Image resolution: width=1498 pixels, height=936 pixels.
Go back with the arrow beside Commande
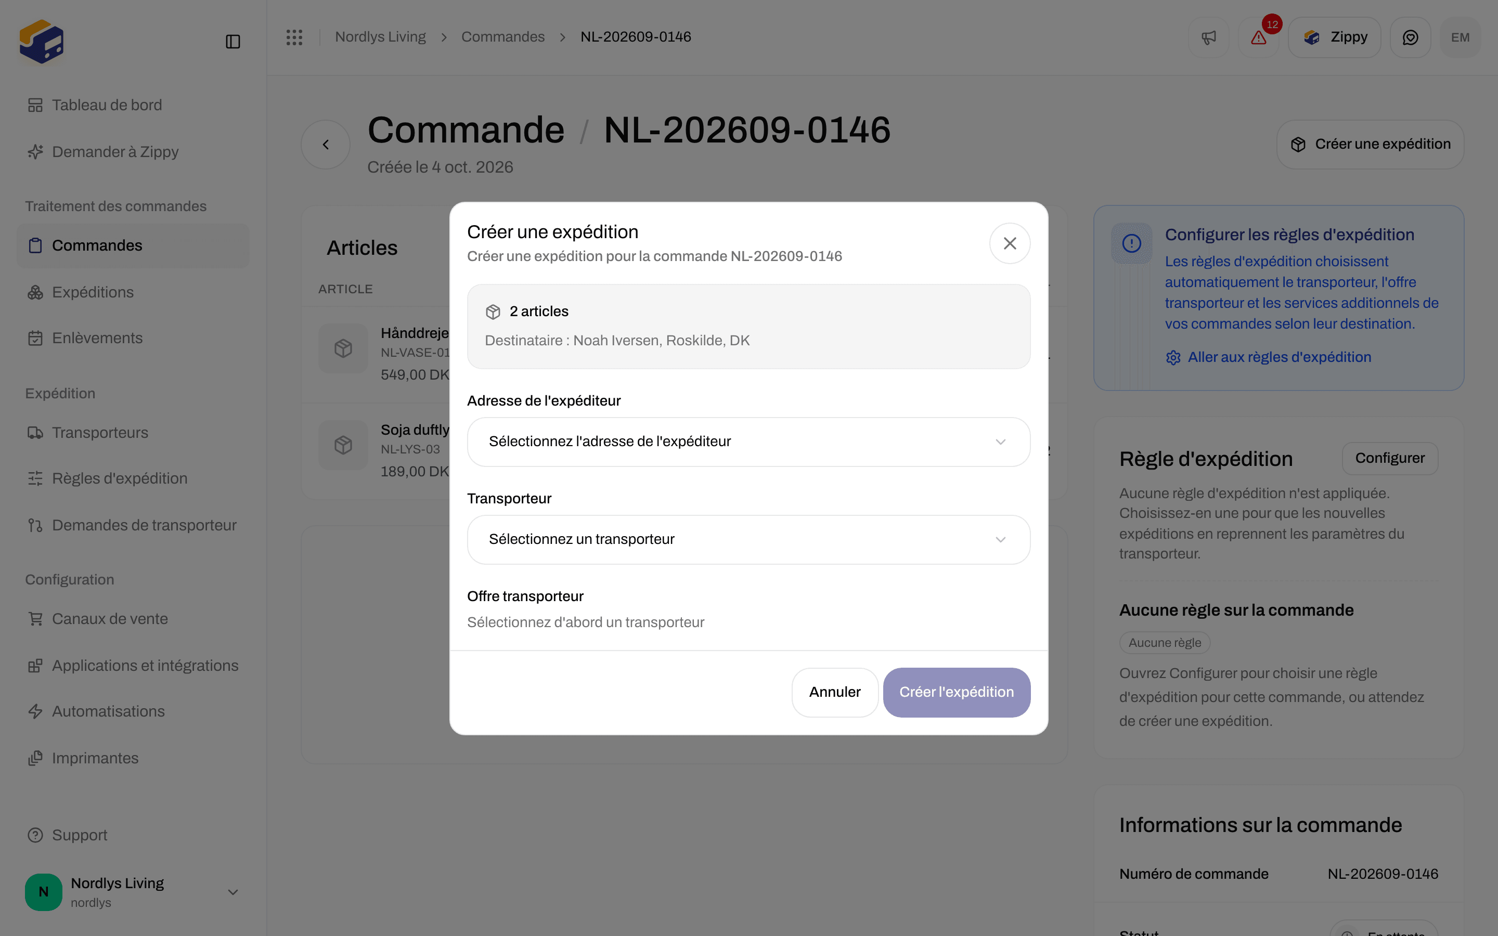pyautogui.click(x=326, y=144)
